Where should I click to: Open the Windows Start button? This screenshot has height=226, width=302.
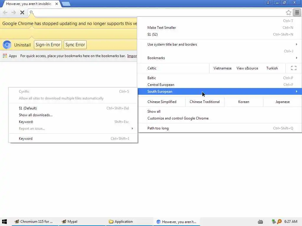[x=4, y=222]
